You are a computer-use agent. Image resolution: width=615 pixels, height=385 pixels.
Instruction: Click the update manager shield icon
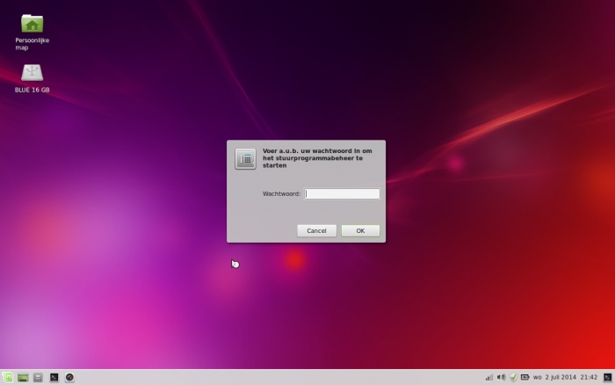(513, 378)
